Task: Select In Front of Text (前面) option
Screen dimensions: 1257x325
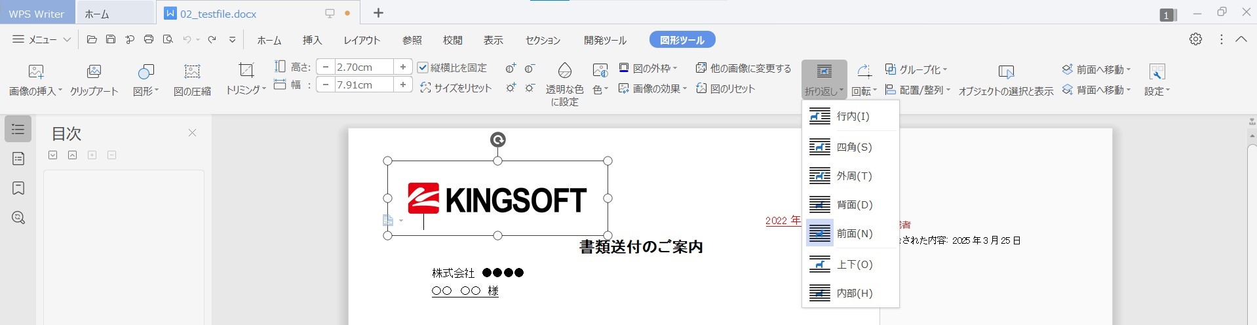Action: click(x=850, y=233)
